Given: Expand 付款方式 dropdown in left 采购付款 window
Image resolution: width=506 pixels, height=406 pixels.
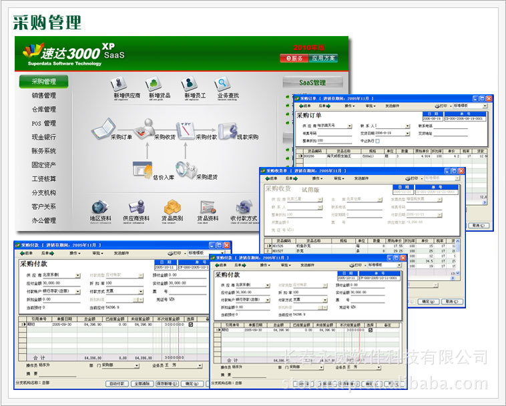Looking at the screenshot, I should tap(141, 291).
